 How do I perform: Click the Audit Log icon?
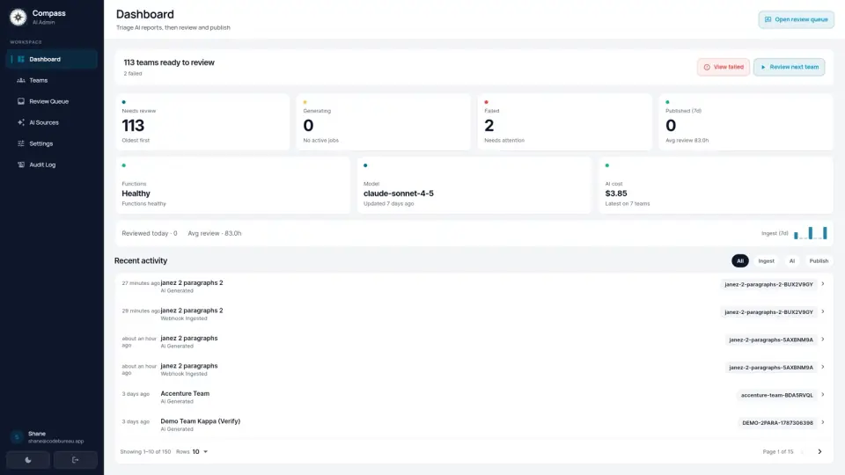tap(21, 164)
